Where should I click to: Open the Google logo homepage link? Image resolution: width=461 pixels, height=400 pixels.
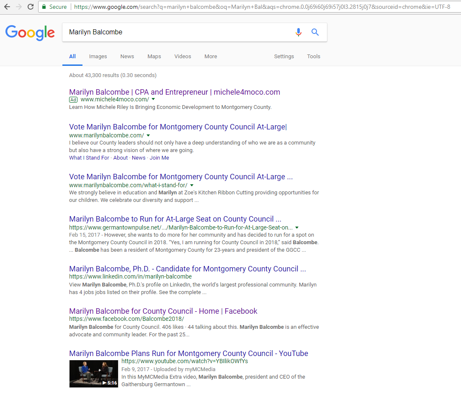pyautogui.click(x=30, y=33)
